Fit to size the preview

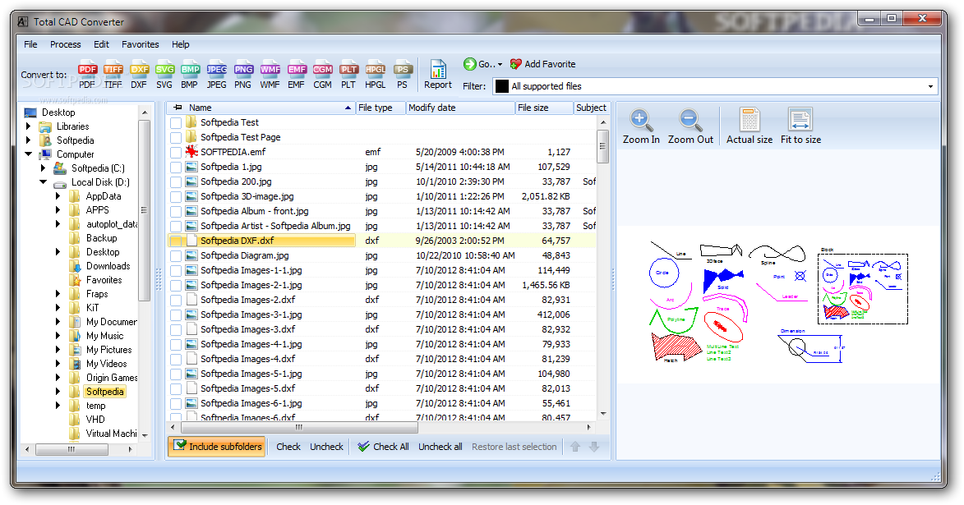tap(800, 126)
